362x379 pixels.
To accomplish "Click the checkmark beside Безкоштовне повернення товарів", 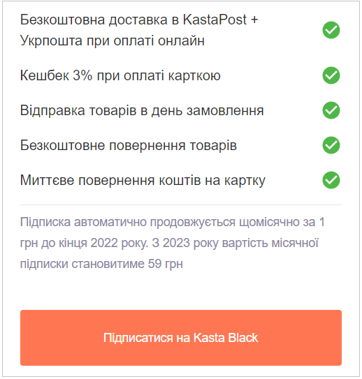I will tap(331, 145).
